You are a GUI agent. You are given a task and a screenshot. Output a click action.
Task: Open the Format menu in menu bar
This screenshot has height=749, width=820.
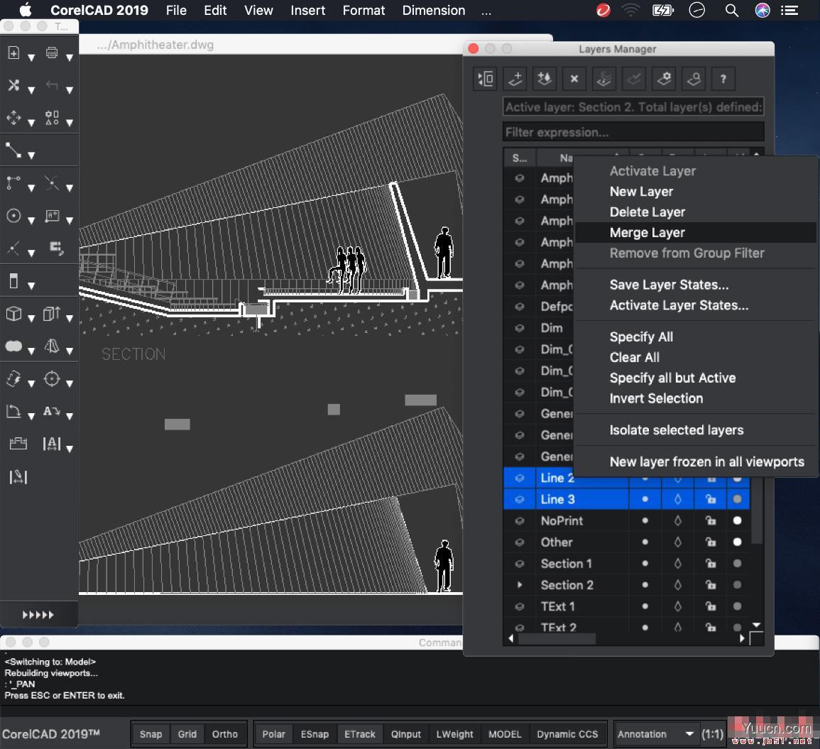363,11
